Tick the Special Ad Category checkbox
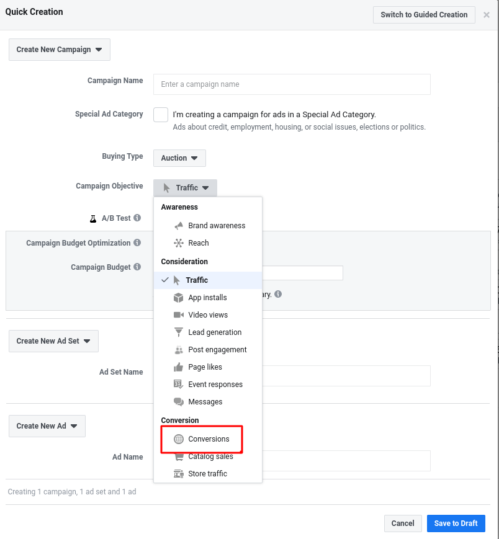This screenshot has height=539, width=499. point(161,115)
